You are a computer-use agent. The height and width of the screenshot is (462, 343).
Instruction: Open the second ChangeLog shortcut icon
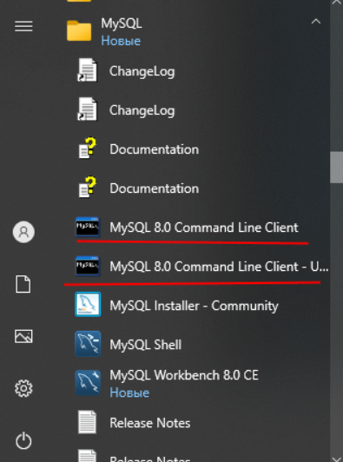pyautogui.click(x=87, y=109)
